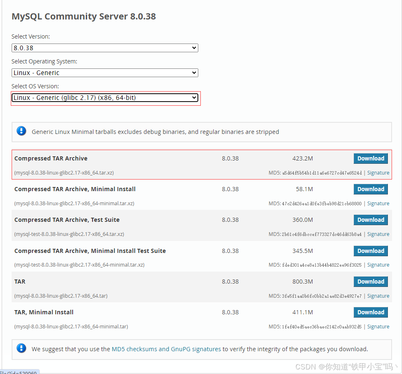Click MD5 value 1fef40ed5aec36baec2142c0aab932d5
This screenshot has height=374, width=402.
[322, 327]
